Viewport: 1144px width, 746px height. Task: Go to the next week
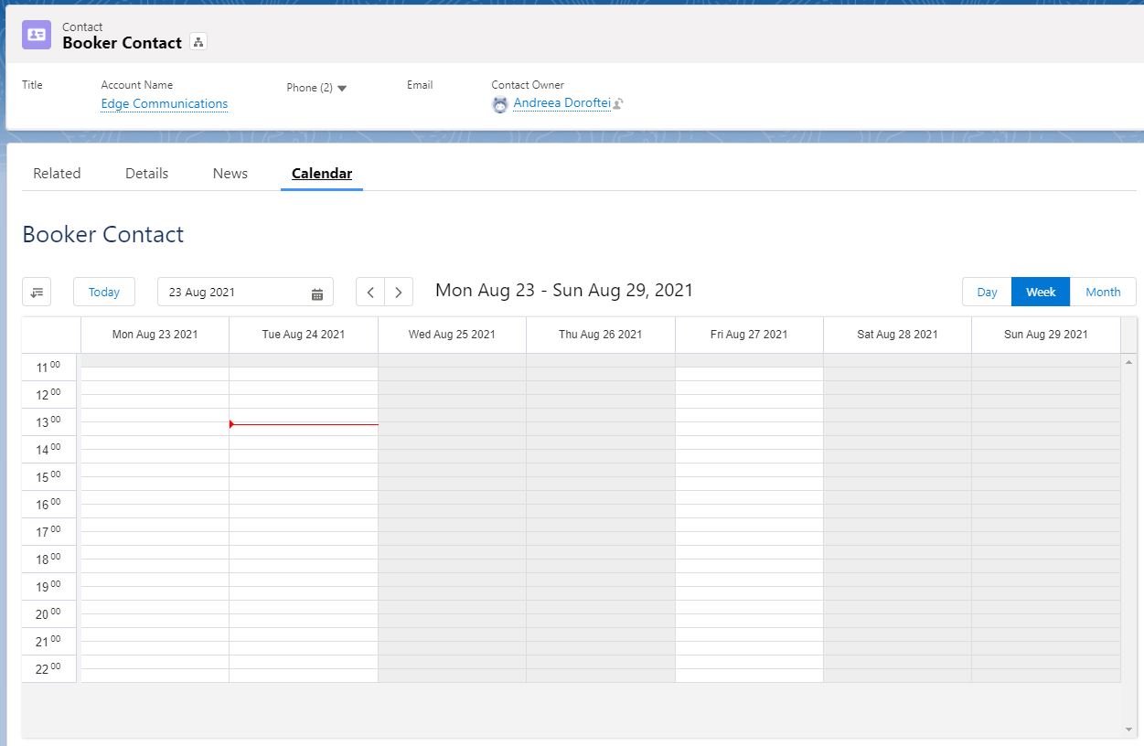coord(399,293)
